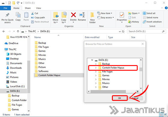Open Local Disk (C:) in navigation pane
This screenshot has width=168, height=117.
tap(15, 86)
